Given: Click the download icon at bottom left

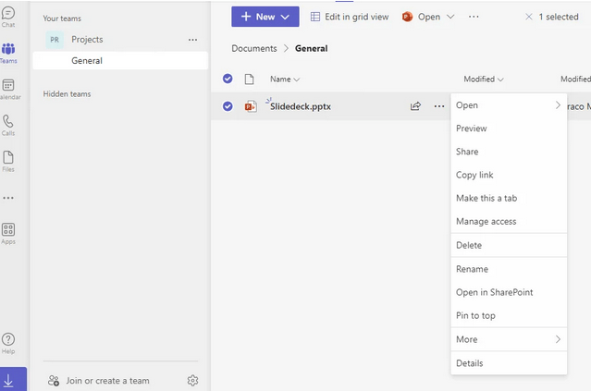Looking at the screenshot, I should click(x=9, y=380).
